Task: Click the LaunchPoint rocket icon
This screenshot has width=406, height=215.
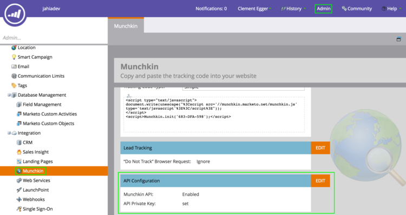Action: tap(19, 190)
